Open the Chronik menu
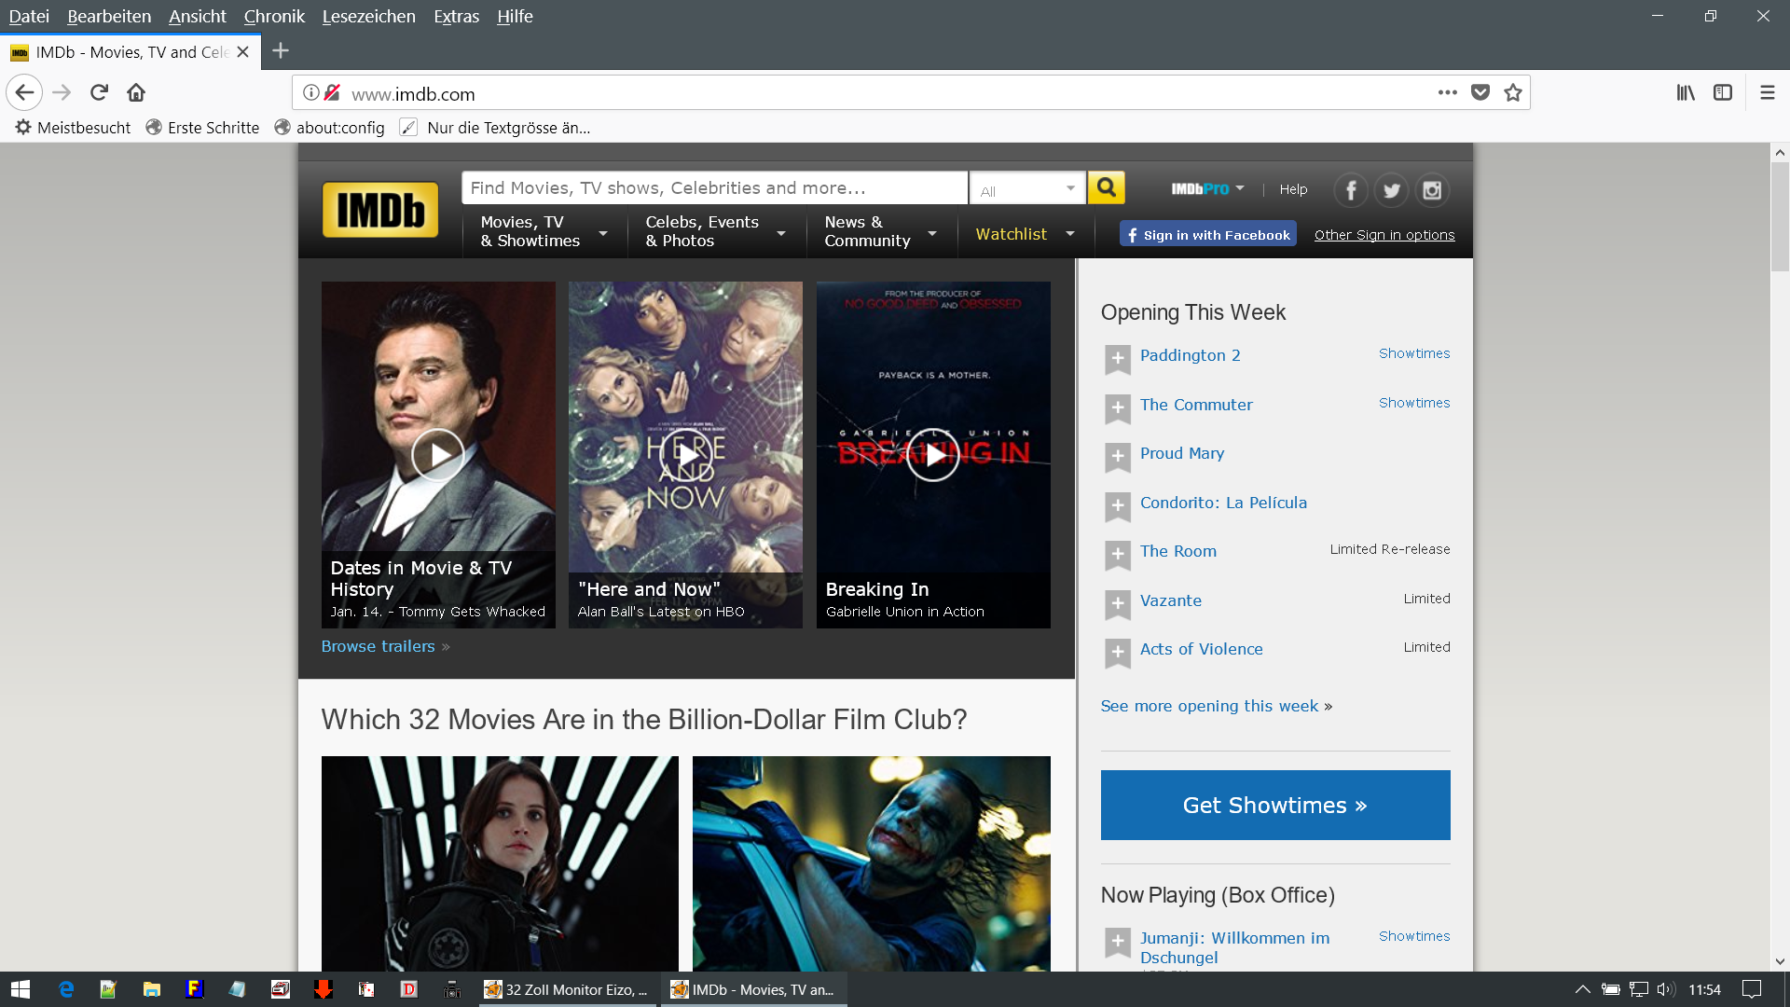 (274, 16)
